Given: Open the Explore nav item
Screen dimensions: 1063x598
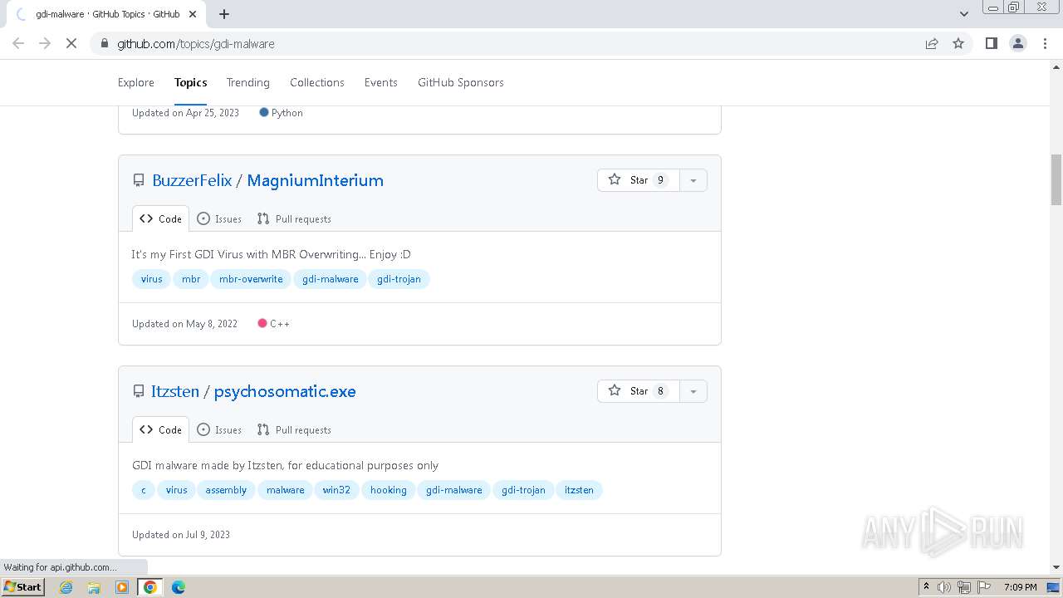Looking at the screenshot, I should click(136, 82).
